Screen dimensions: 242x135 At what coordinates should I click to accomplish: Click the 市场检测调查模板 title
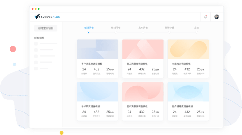click(x=181, y=64)
